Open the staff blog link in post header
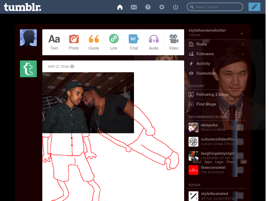 coord(51,66)
